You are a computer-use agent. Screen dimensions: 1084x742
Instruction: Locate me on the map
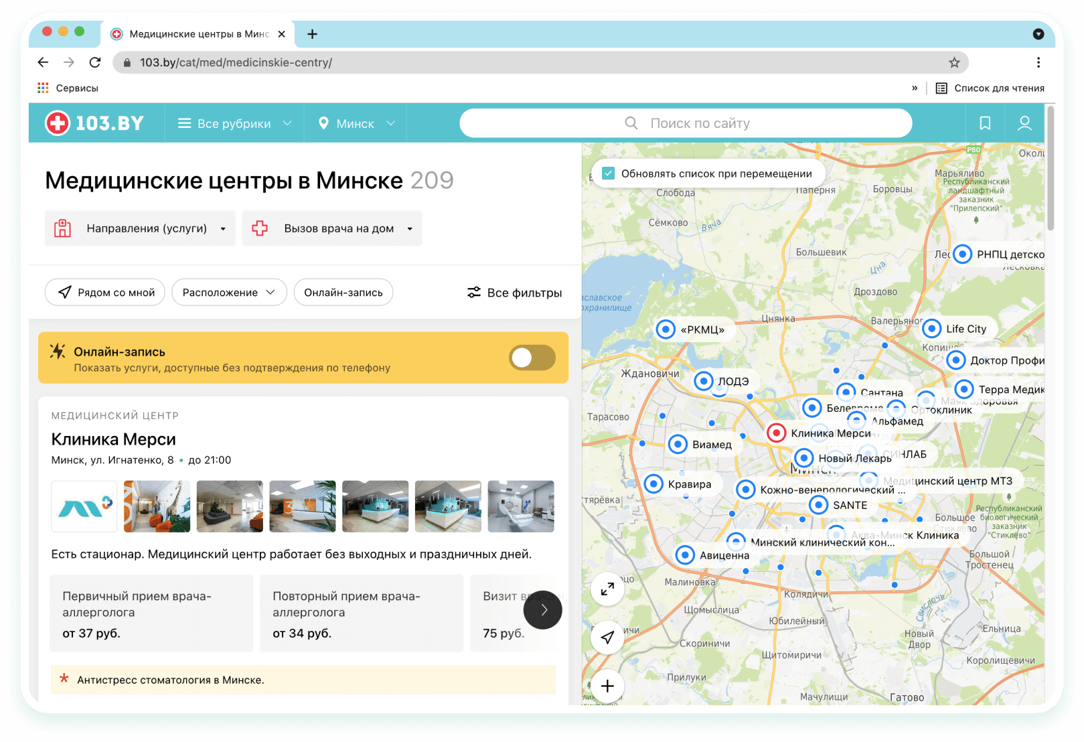point(607,637)
